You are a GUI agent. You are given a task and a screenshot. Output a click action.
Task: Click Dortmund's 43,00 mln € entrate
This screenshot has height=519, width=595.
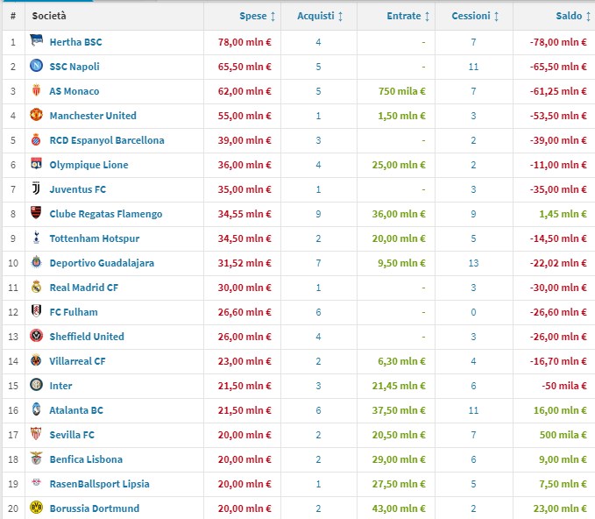(399, 508)
